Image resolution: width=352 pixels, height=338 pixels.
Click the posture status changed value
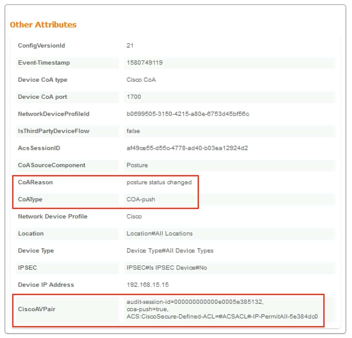[159, 182]
